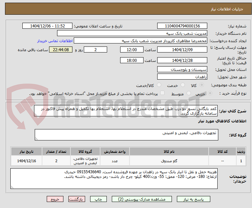This screenshot has width=252, height=208.
Task: Click the عدد unit cell
Action: click(115, 161)
